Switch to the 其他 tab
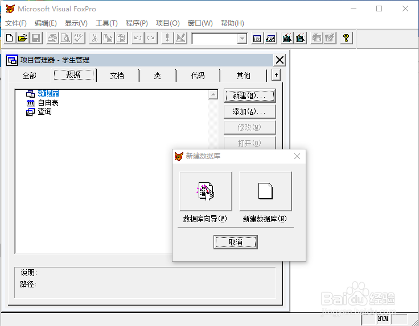419x326 pixels. click(243, 76)
